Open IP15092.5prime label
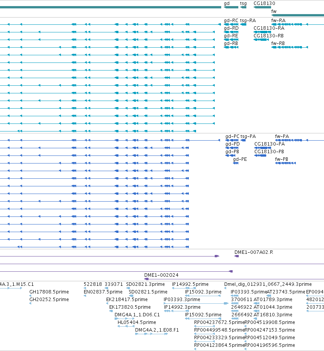This screenshot has height=351, width=324. pos(203,315)
